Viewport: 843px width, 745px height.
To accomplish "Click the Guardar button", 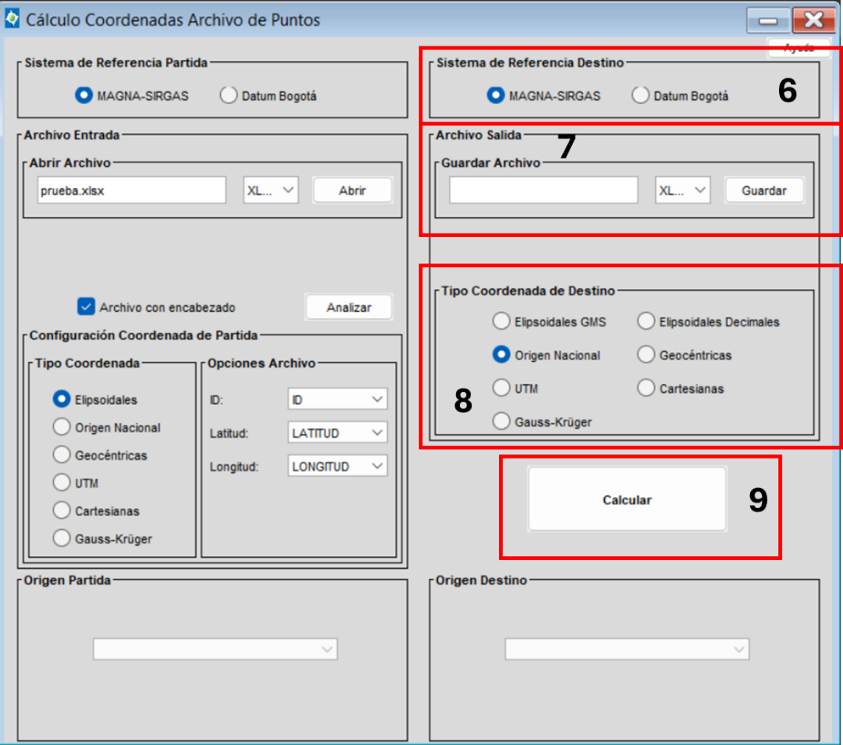I will pyautogui.click(x=764, y=190).
